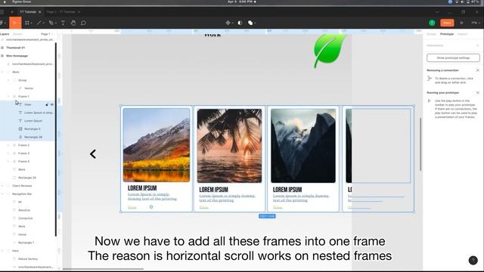Viewport: 484px width, 272px height.
Task: Switch to the Layers tab
Action: (x=5, y=34)
